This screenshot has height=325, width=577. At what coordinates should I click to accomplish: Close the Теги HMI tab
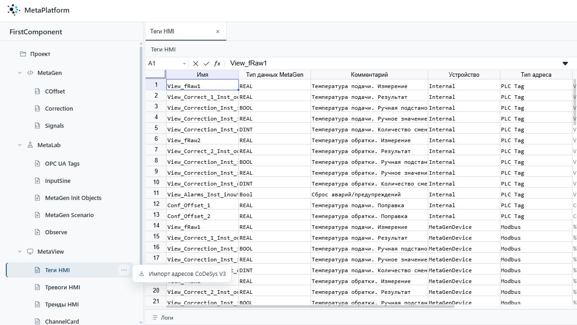[x=218, y=32]
